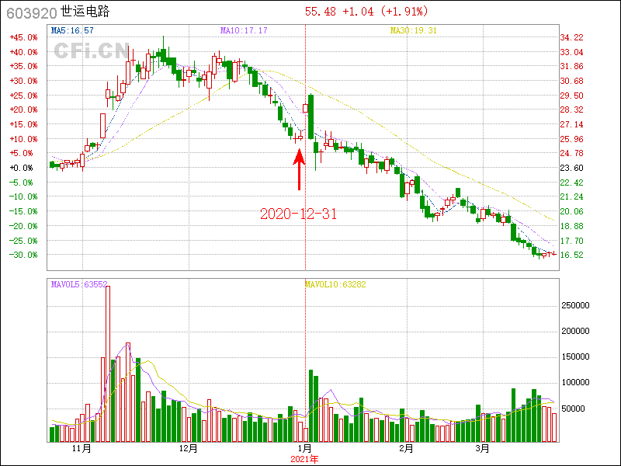Image resolution: width=621 pixels, height=466 pixels.
Task: Click the 2020-12-31 date annotation
Action: point(299,214)
